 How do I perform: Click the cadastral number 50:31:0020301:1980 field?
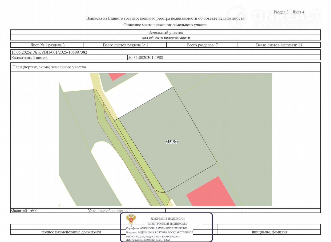146,57
